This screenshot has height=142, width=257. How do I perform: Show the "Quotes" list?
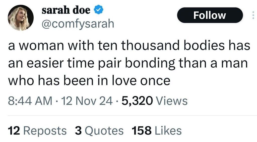pos(103,131)
